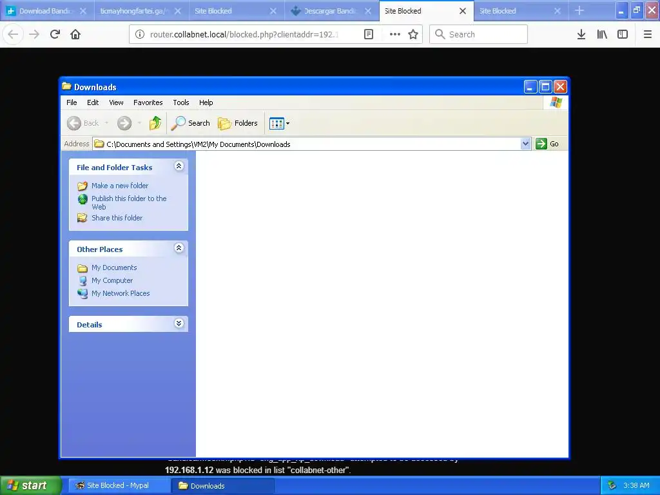Click browser forward arrow button
Image resolution: width=660 pixels, height=495 pixels.
click(34, 34)
